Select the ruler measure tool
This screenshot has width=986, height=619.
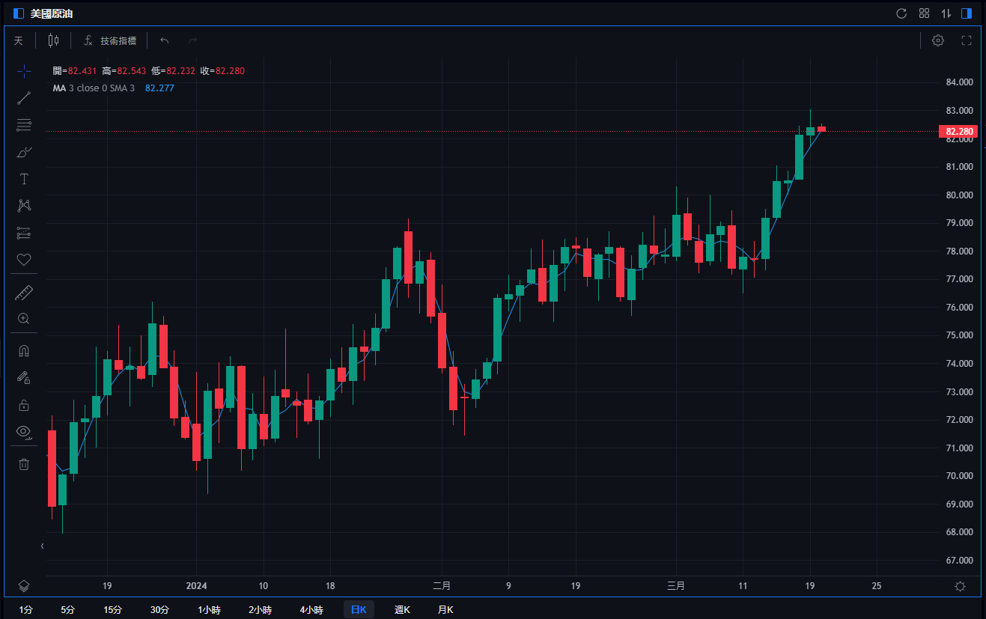click(x=24, y=293)
